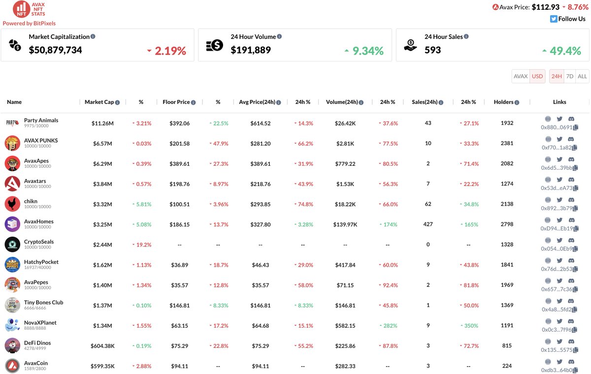
Task: Open the Twitter icon for Party Animals
Action: pos(559,119)
